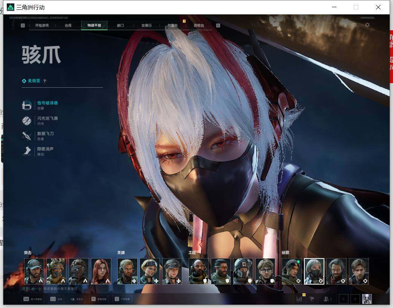393x308 pixels.
Task: Click the 侦察 class label
Action: coord(286,253)
